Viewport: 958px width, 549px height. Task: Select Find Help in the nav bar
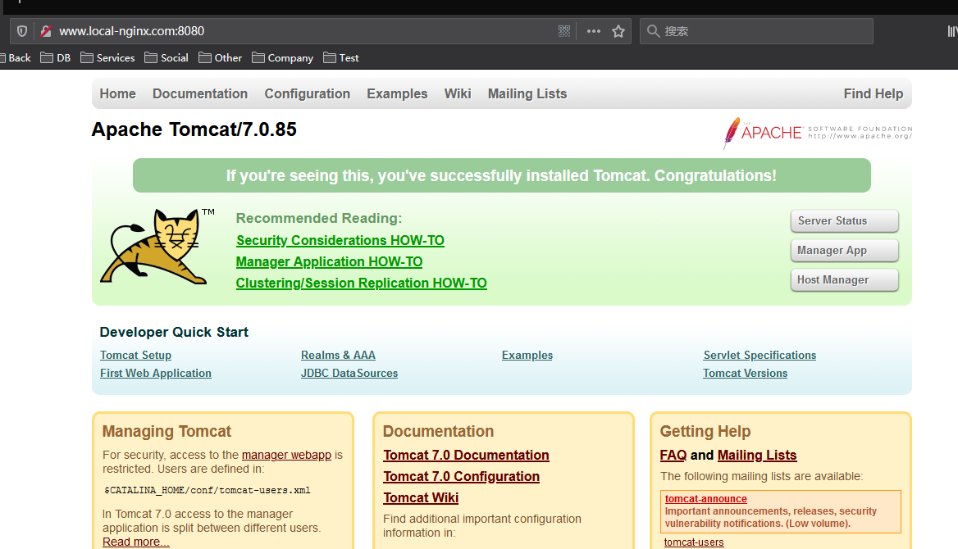point(873,94)
